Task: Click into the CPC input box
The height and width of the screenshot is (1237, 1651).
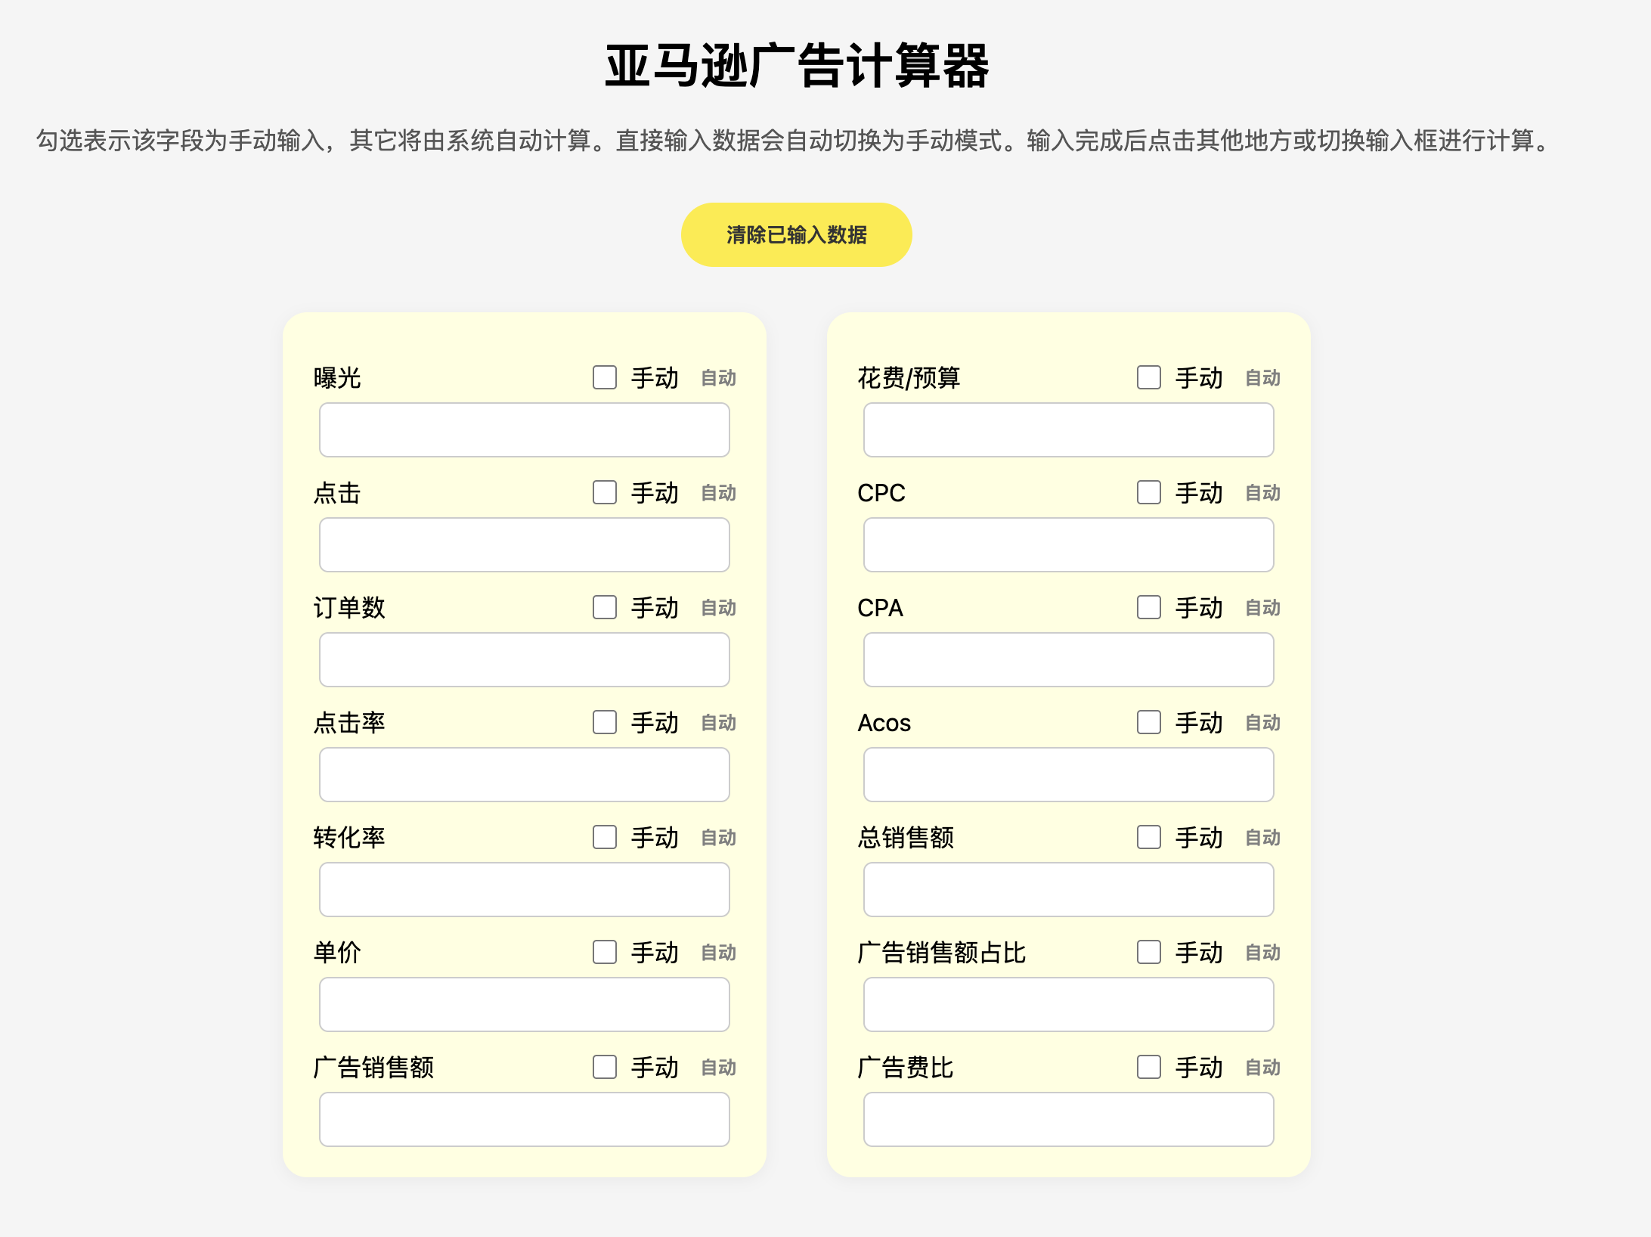Action: 1069,544
